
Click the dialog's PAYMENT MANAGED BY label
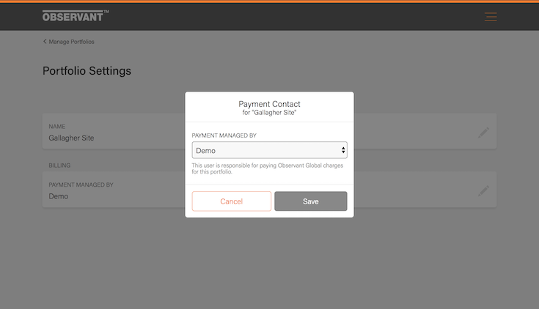pos(229,135)
